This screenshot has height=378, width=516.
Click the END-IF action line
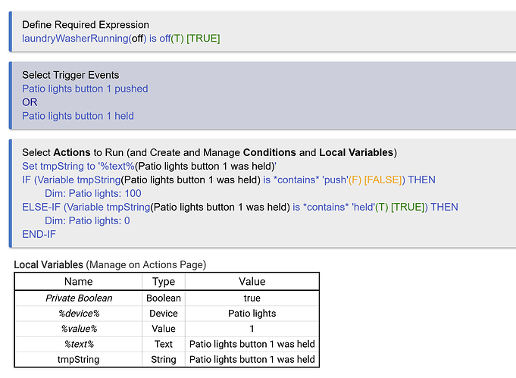coord(38,234)
